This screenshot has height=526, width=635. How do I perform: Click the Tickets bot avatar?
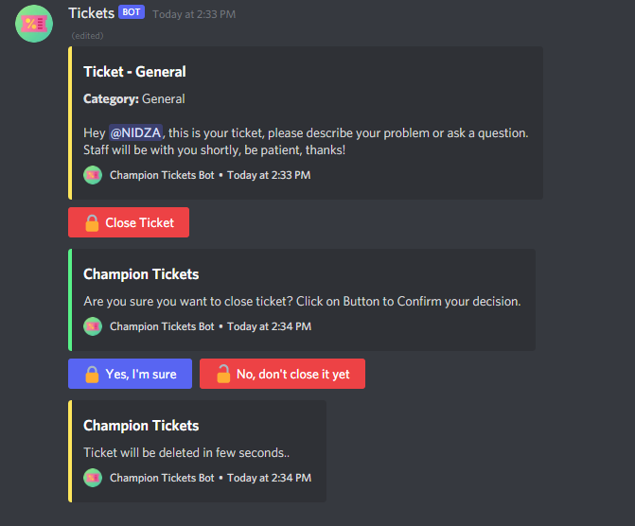click(x=33, y=24)
